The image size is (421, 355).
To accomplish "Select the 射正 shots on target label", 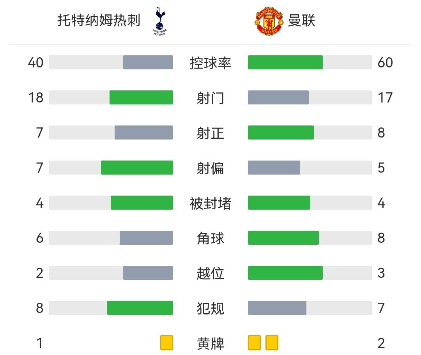I will 210,133.
